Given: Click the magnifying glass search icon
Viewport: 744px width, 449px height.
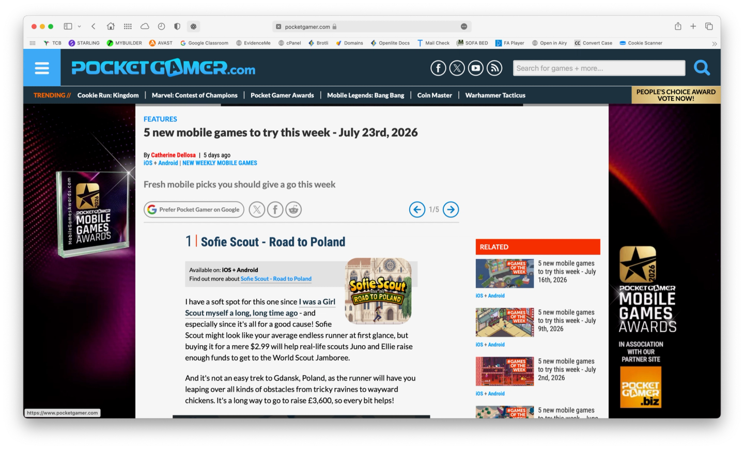Looking at the screenshot, I should pos(702,68).
